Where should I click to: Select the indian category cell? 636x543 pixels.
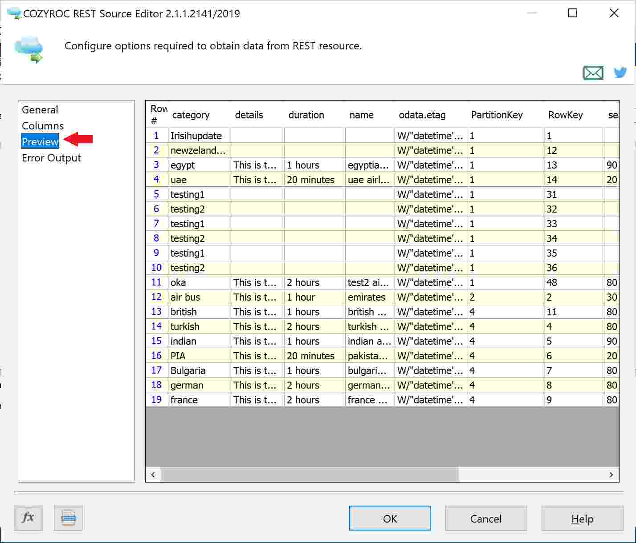click(199, 341)
